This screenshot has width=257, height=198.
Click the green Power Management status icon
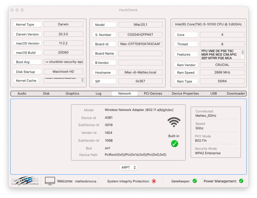[241, 181]
